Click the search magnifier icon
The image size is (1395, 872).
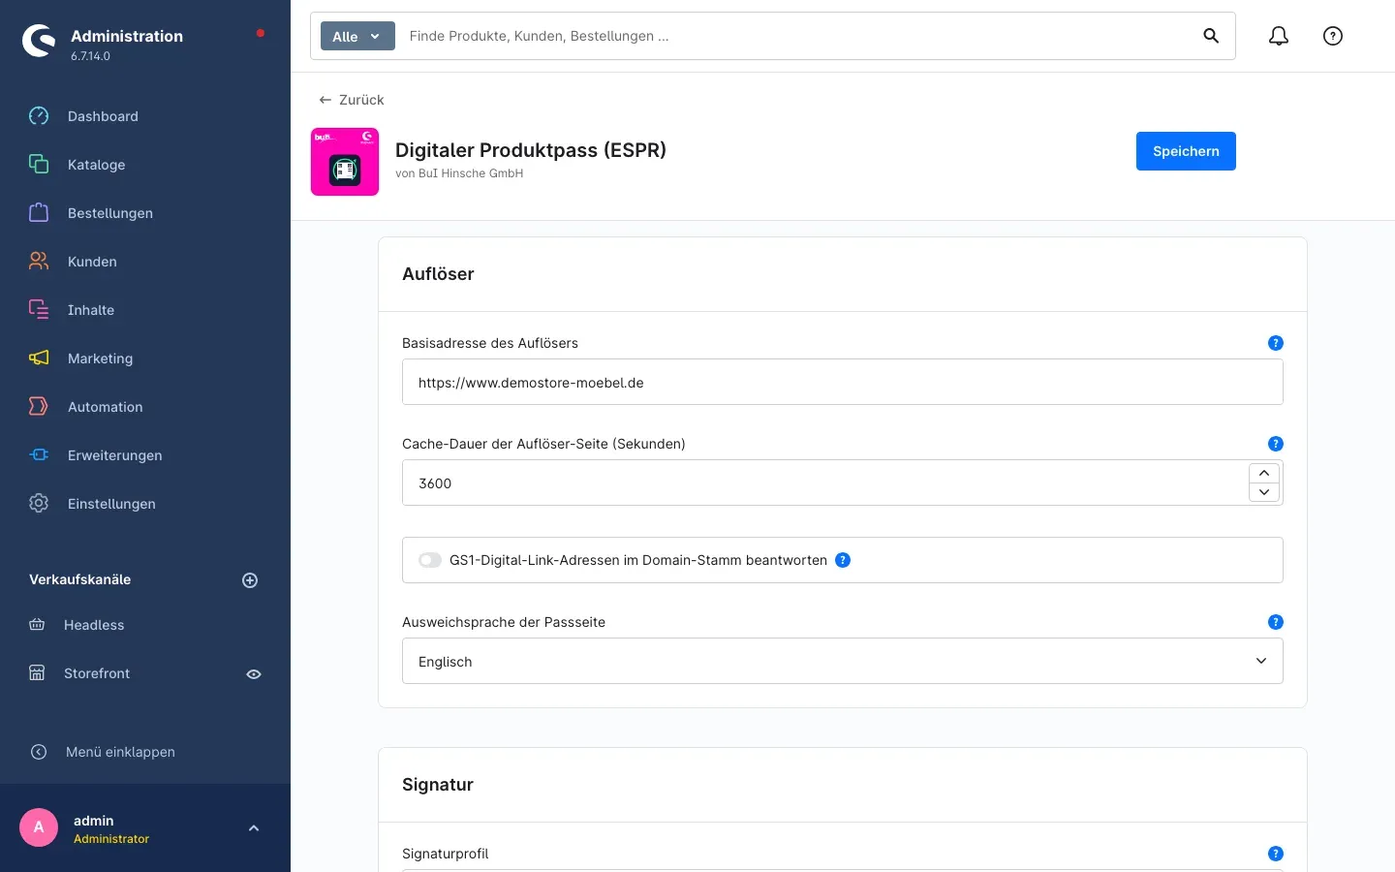tap(1211, 36)
